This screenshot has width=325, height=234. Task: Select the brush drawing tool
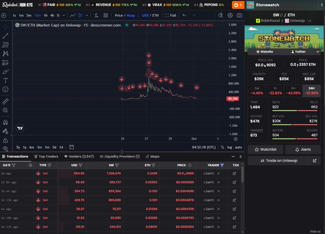[x=6, y=71]
